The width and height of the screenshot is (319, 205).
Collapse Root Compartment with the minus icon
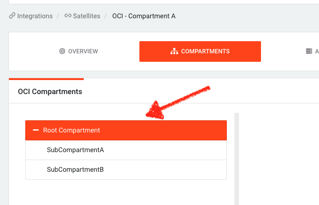pyautogui.click(x=36, y=130)
